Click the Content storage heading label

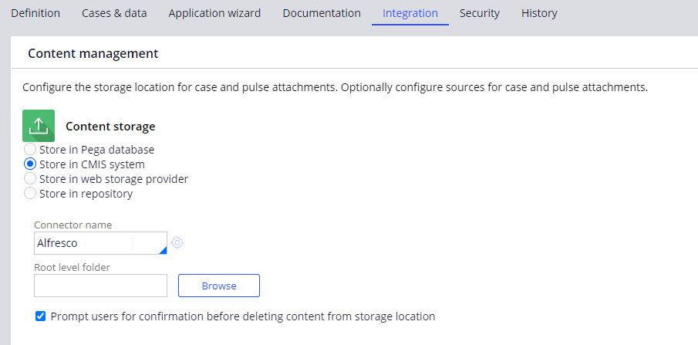[110, 126]
